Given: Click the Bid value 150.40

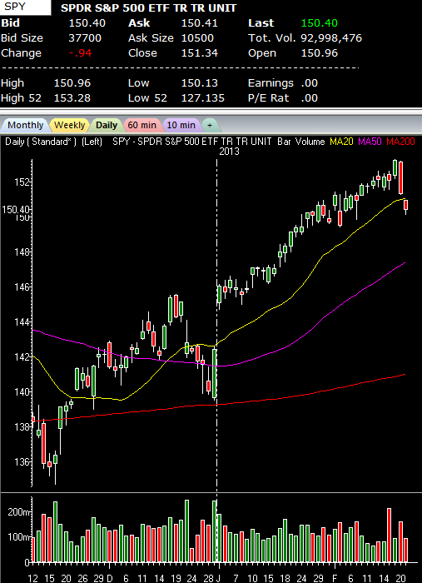Looking at the screenshot, I should click(87, 23).
